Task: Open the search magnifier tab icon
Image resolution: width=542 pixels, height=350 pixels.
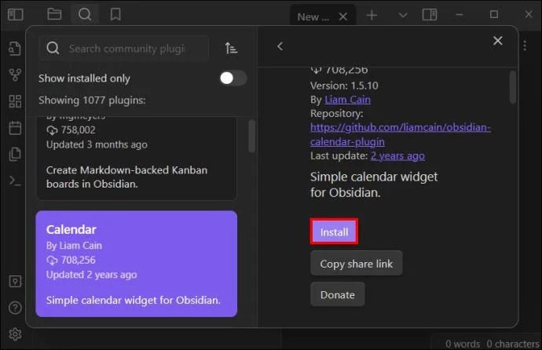Action: [x=85, y=14]
